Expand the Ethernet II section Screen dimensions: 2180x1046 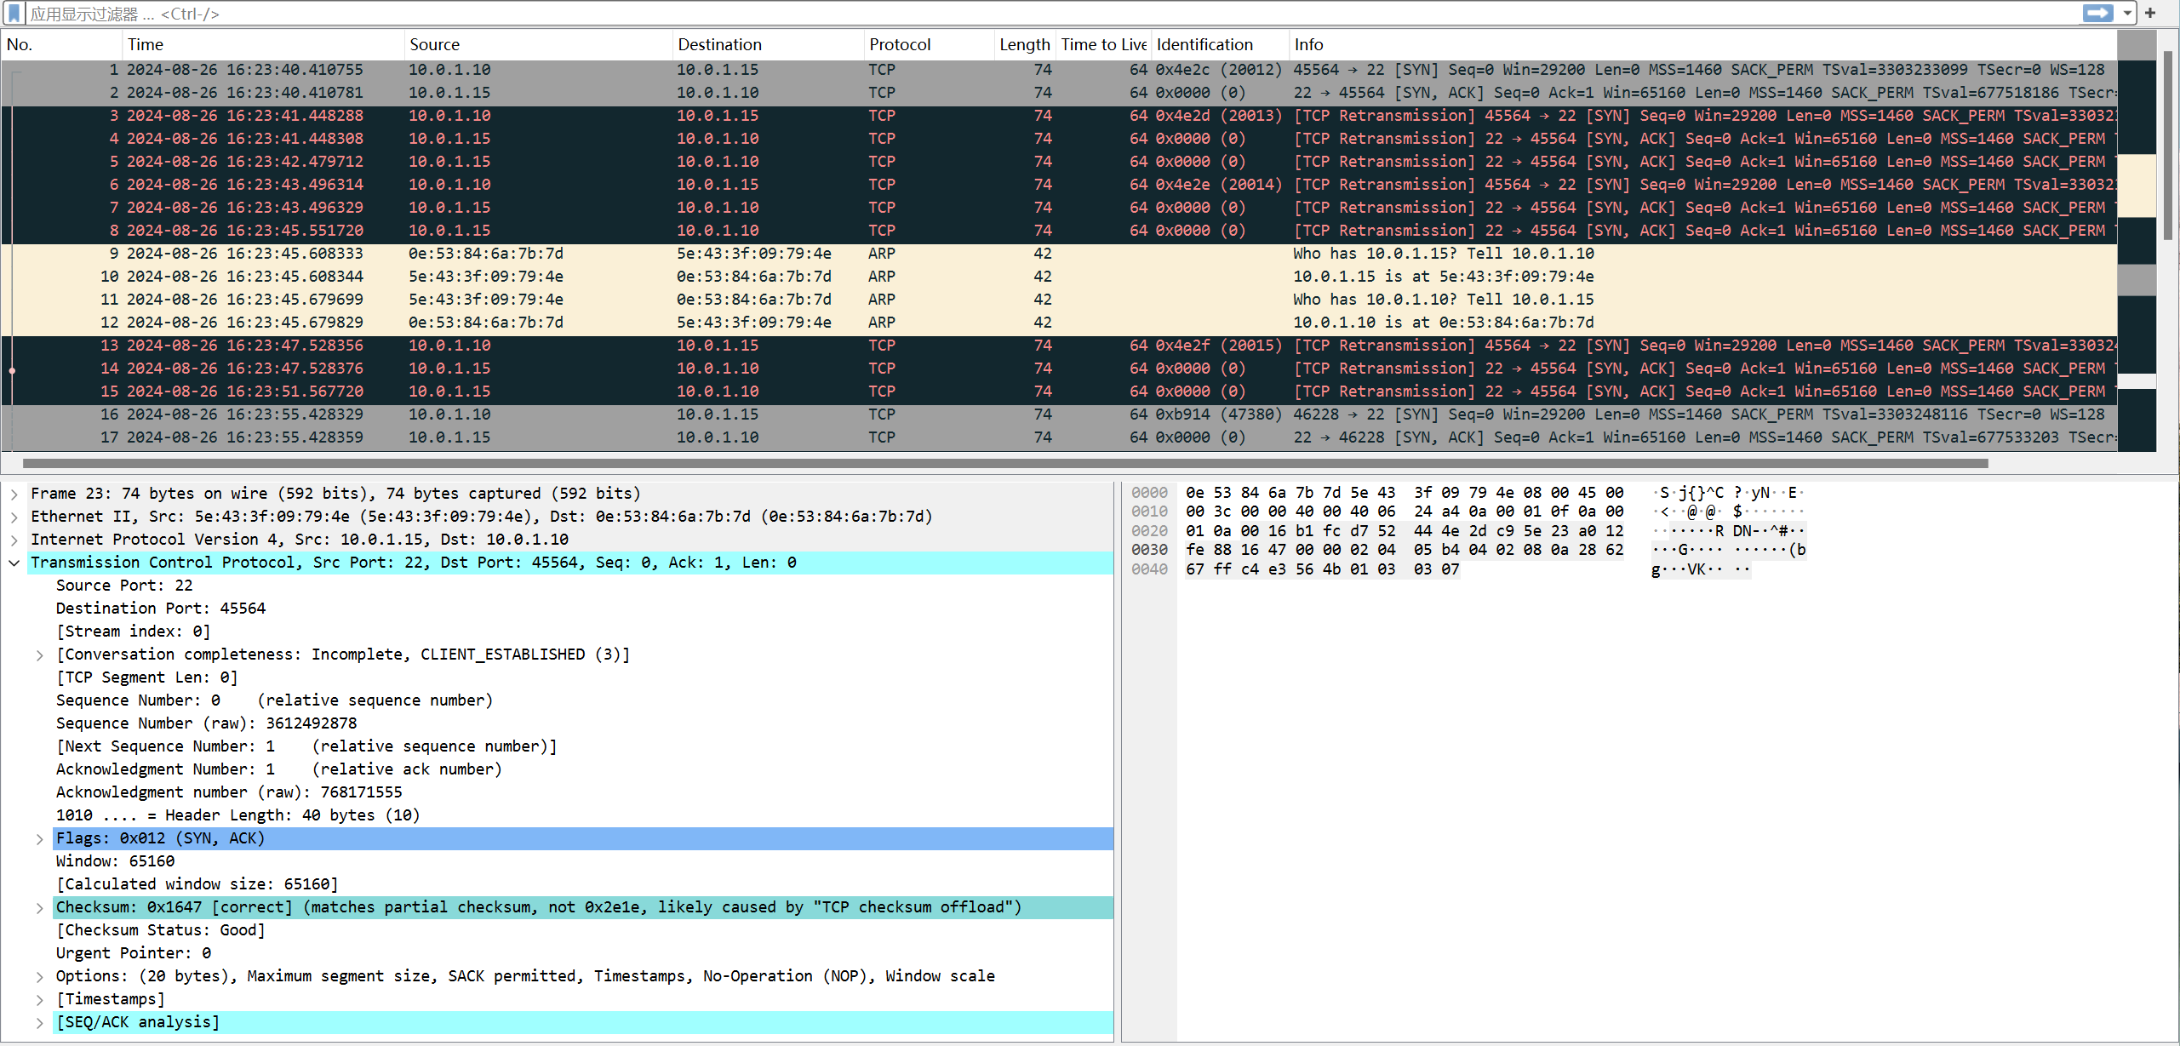coord(14,517)
